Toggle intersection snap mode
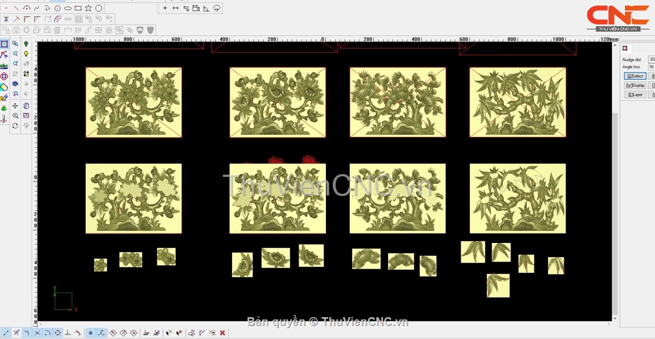Image resolution: width=655 pixels, height=339 pixels. pyautogui.click(x=37, y=332)
